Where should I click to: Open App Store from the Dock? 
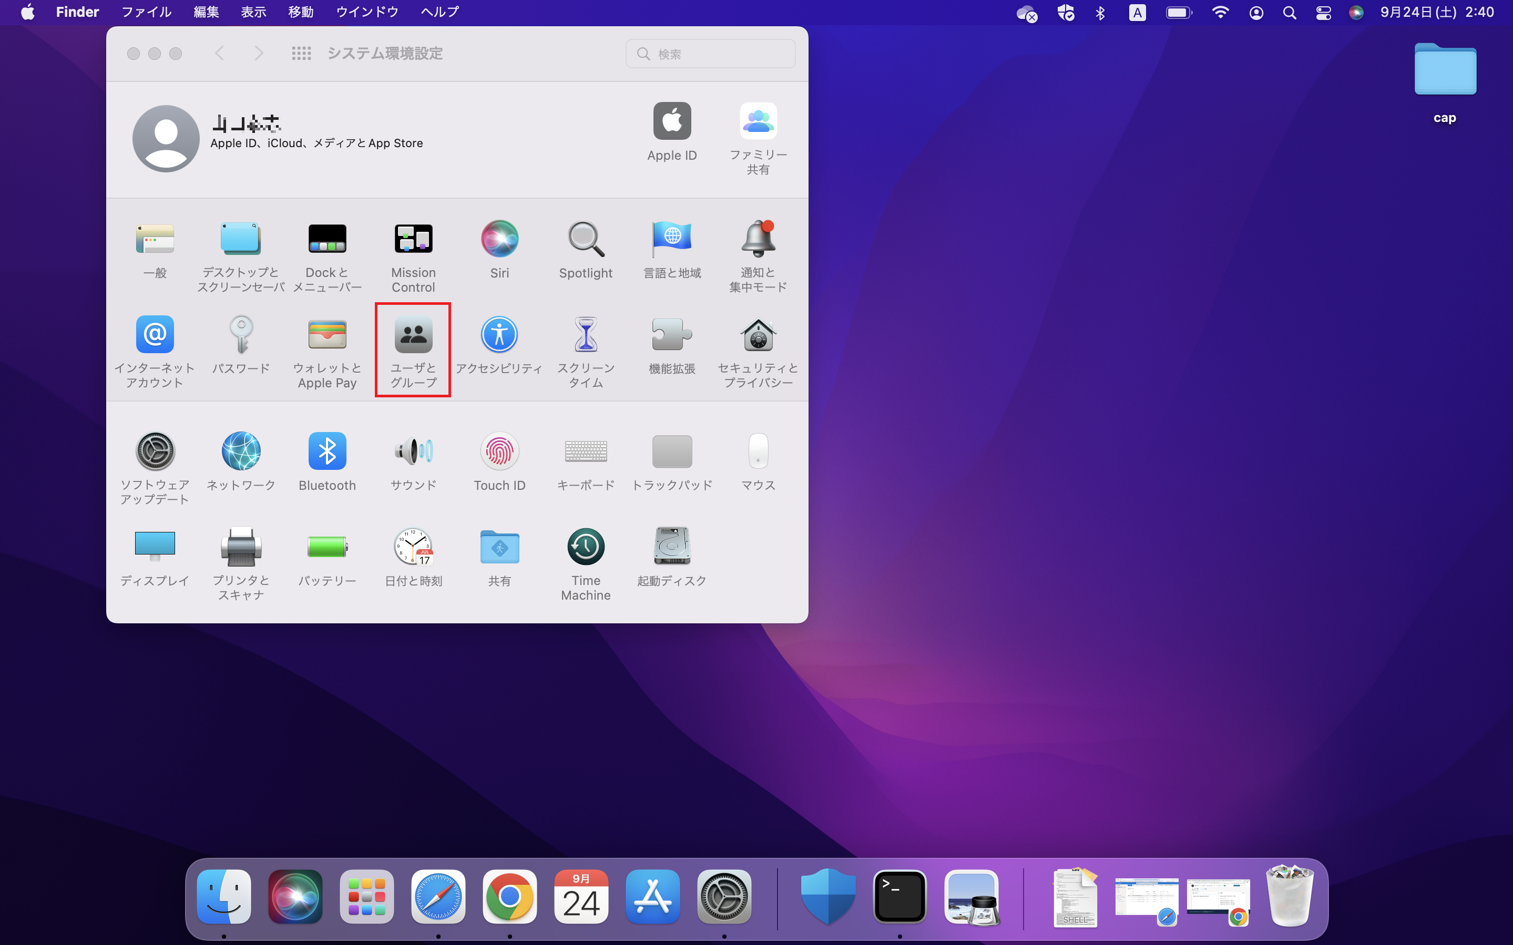coord(652,897)
